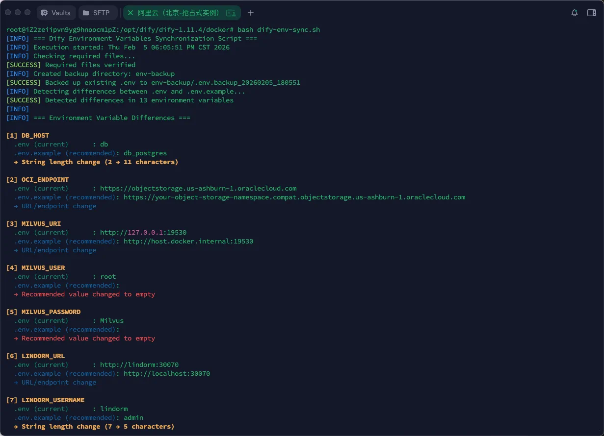The width and height of the screenshot is (604, 436).
Task: Click the Vaults logo icon
Action: click(x=45, y=13)
